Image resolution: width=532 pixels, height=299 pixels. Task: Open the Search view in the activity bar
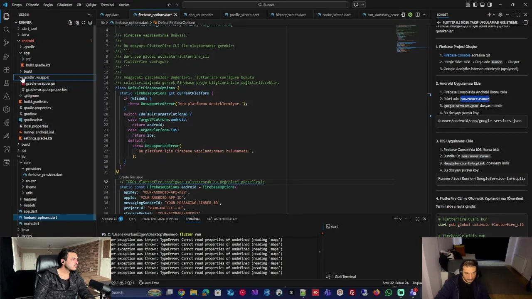(6, 30)
